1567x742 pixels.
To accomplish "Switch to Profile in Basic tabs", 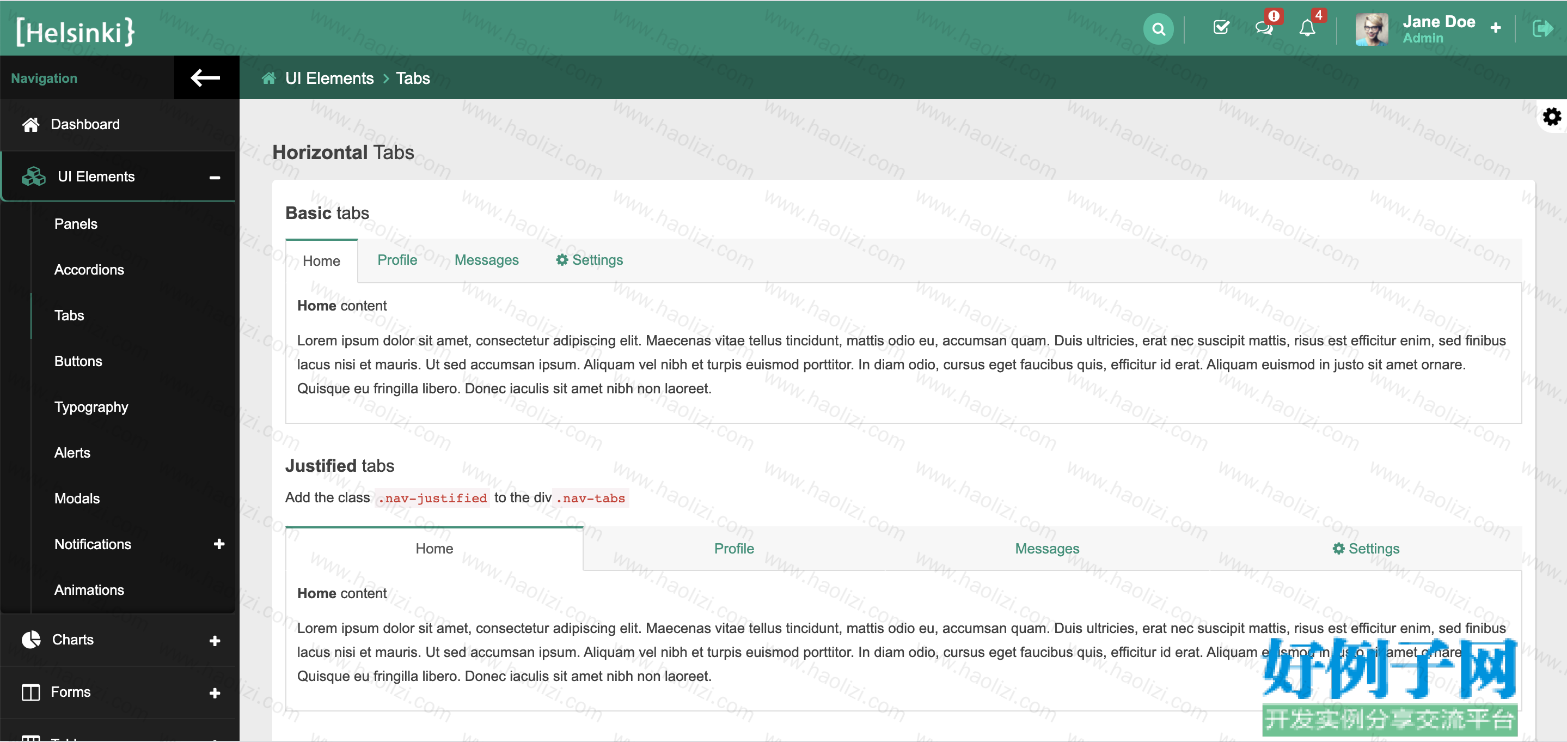I will (397, 260).
